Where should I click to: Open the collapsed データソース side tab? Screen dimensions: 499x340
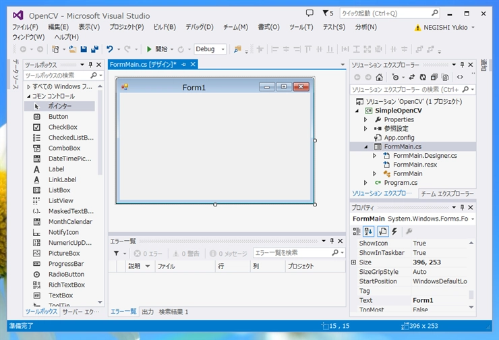(x=16, y=74)
